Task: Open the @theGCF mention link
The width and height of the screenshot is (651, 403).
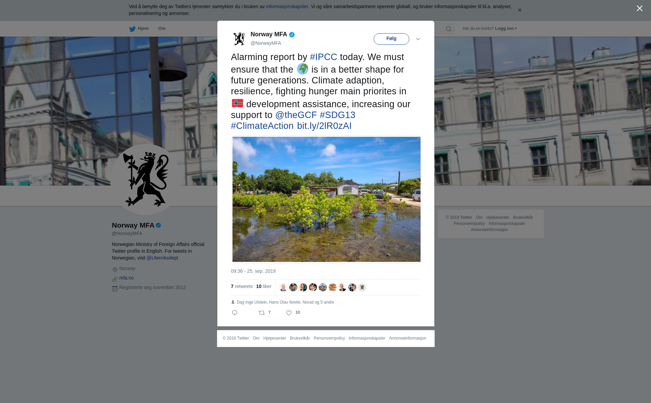Action: coord(296,115)
